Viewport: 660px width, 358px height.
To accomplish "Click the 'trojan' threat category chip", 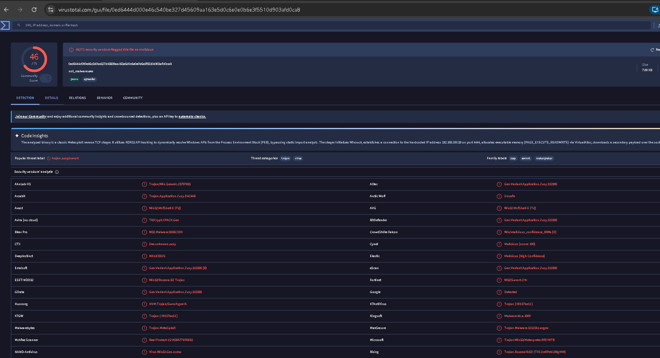I will coord(285,159).
